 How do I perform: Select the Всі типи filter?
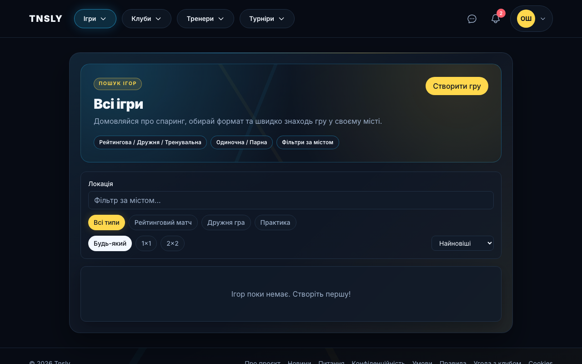point(106,222)
